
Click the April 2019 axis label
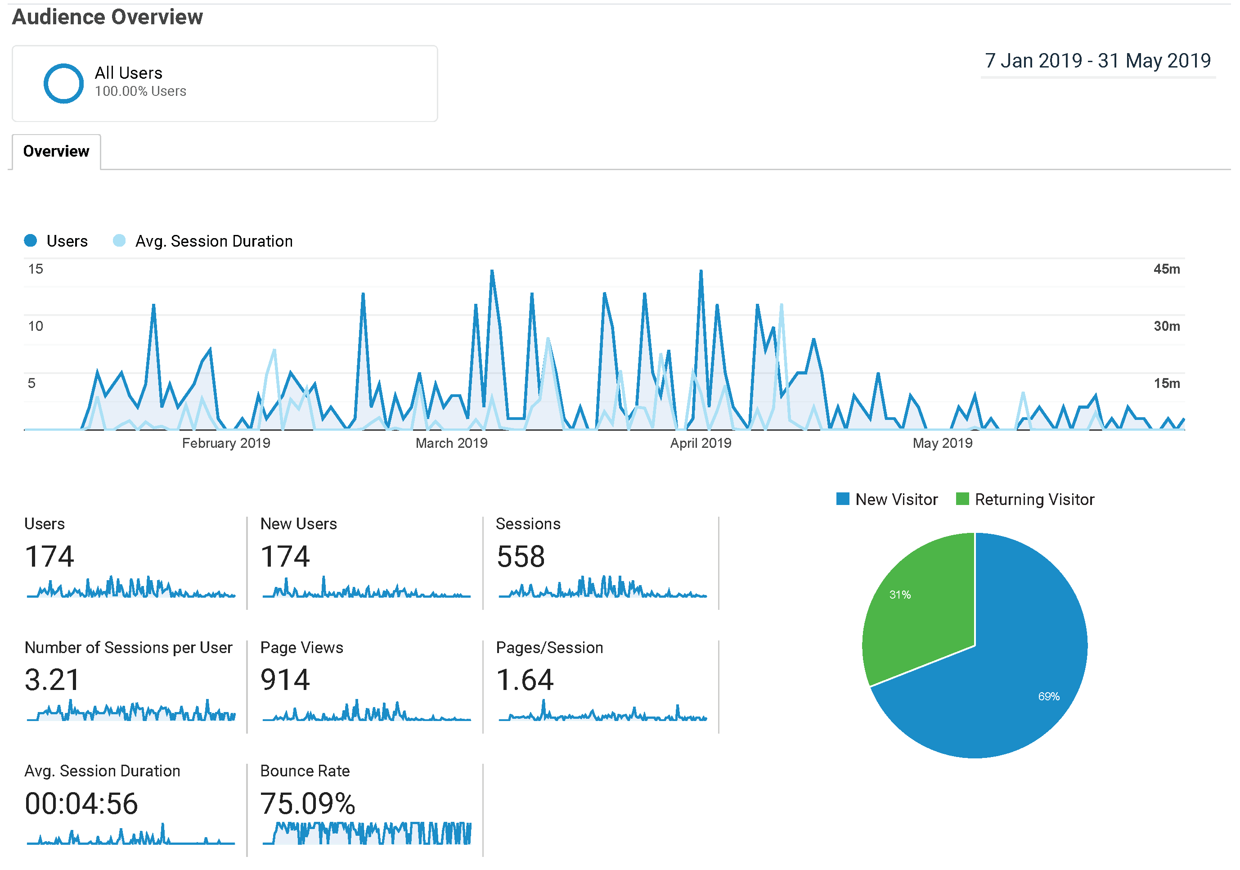(x=701, y=444)
